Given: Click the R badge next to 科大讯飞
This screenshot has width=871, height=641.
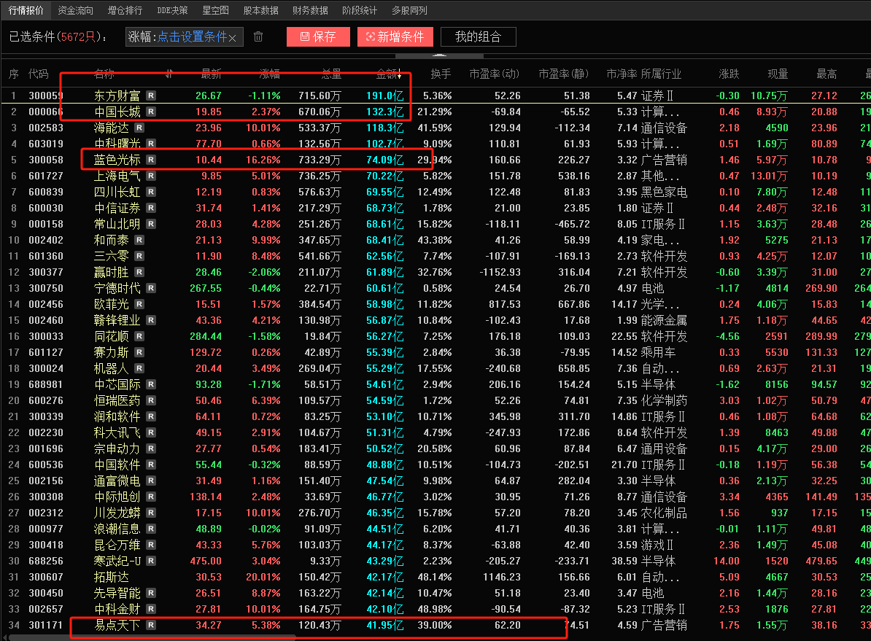Looking at the screenshot, I should 150,432.
